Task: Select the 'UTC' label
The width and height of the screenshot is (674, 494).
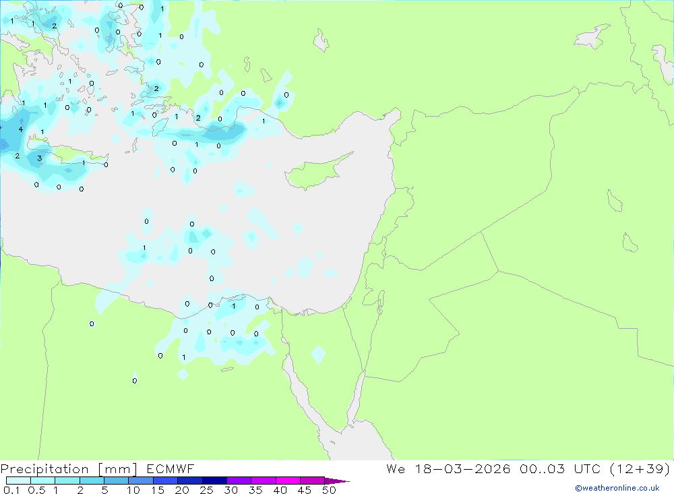Action: (x=587, y=468)
